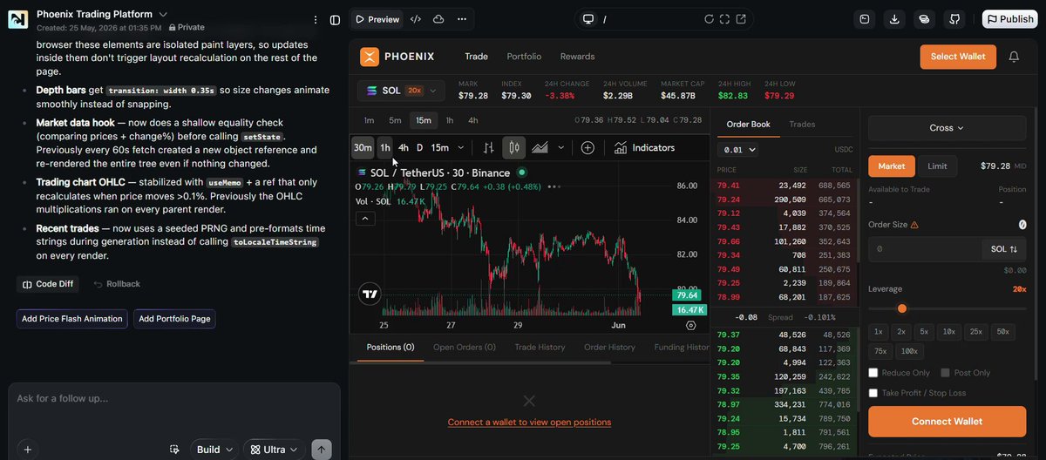Image resolution: width=1046 pixels, height=460 pixels.
Task: Enter fullscreen preview using the frame icon
Action: click(724, 19)
